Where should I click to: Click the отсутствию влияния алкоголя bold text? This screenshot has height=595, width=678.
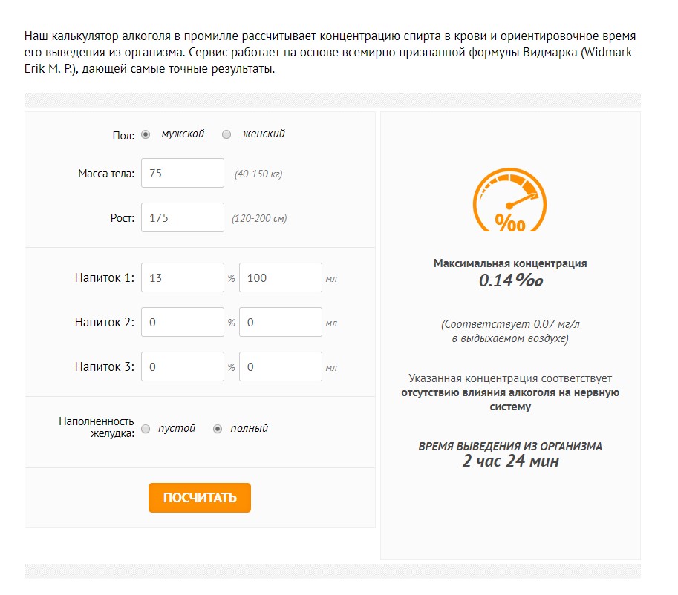click(x=510, y=399)
